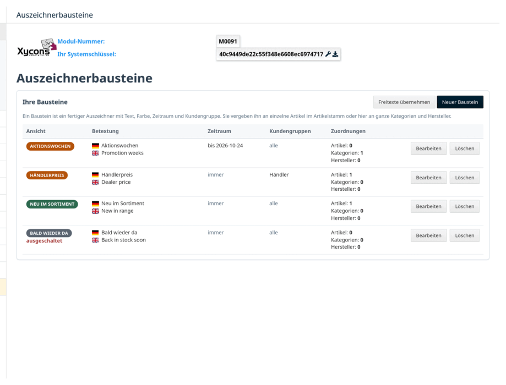Delete the Aktionswochen Baustein
The height and width of the screenshot is (385, 506).
[464, 148]
